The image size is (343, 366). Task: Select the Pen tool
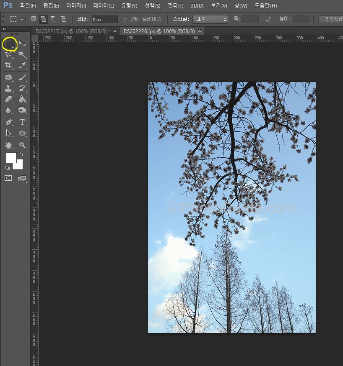click(8, 122)
